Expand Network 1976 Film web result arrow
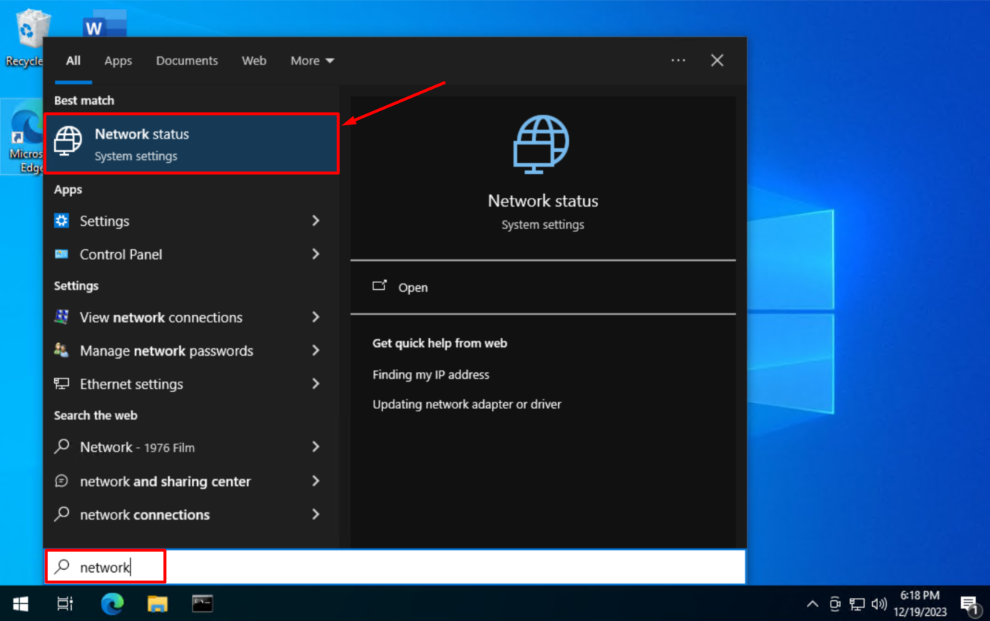Image resolution: width=990 pixels, height=621 pixels. tap(316, 447)
